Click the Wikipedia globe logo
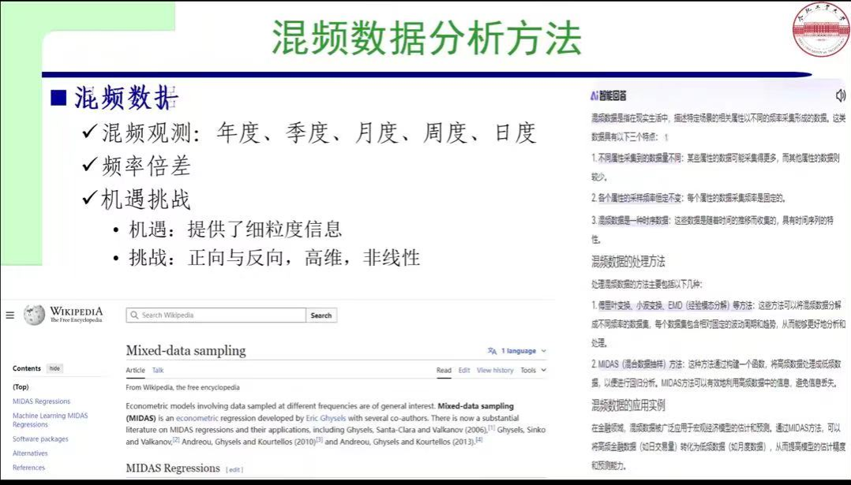851x485 pixels. 34,315
